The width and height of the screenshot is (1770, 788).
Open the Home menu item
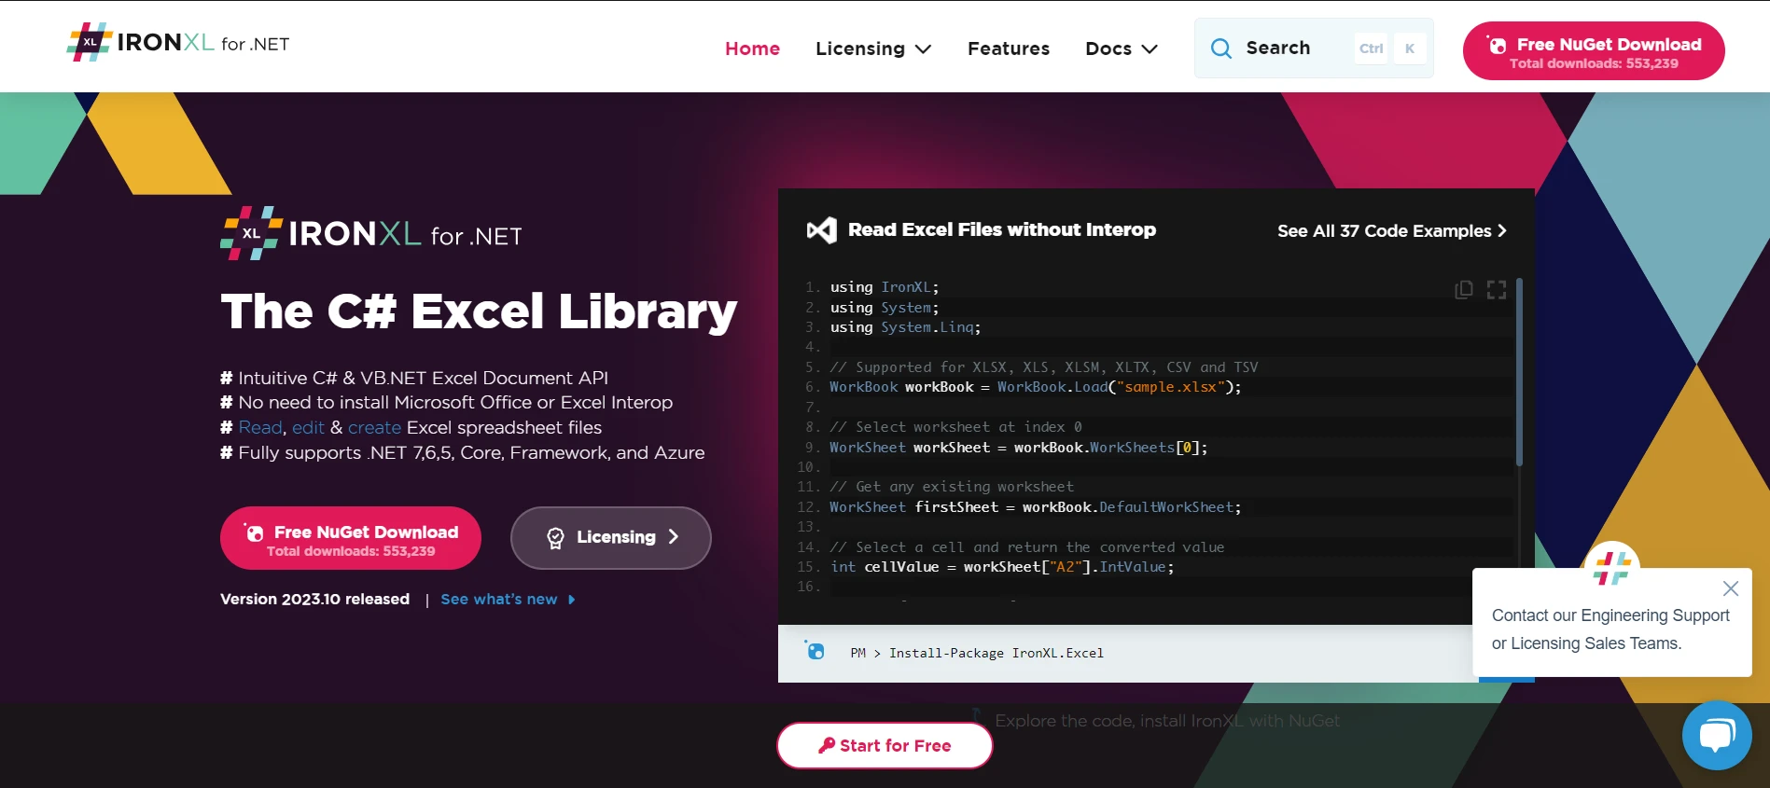[752, 48]
